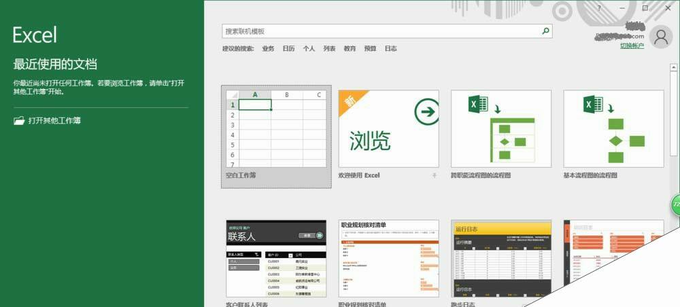Click the 空白工作簿 label text
Image resolution: width=680 pixels, height=307 pixels.
tap(241, 175)
